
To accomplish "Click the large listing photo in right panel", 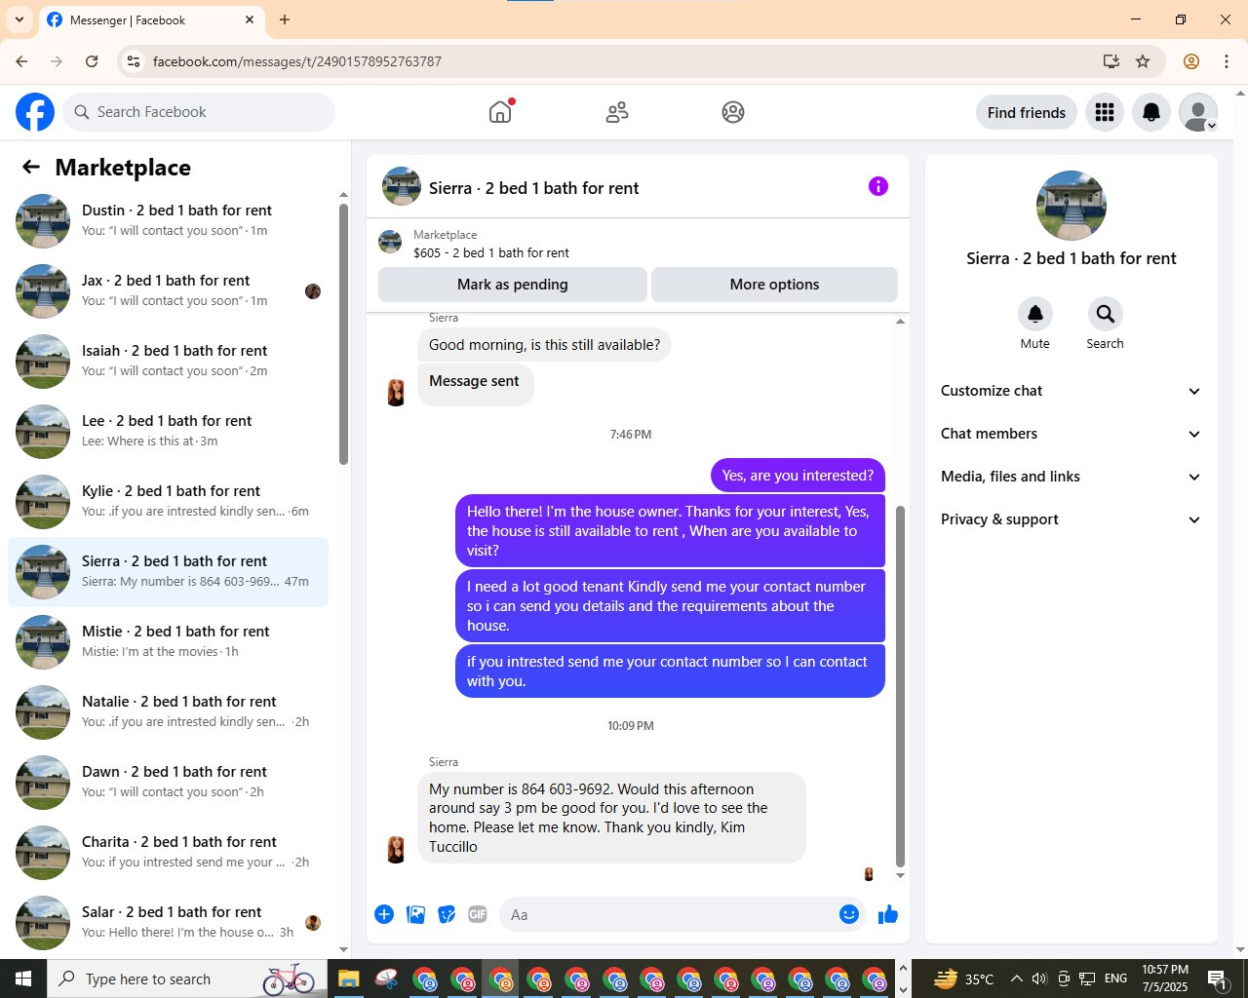I will (1071, 206).
